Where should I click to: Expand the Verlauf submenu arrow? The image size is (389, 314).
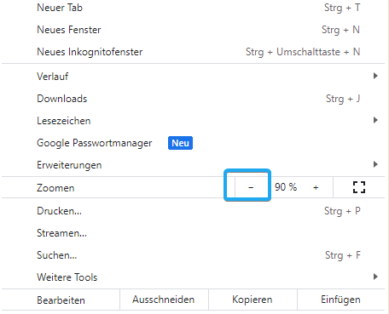pyautogui.click(x=375, y=76)
